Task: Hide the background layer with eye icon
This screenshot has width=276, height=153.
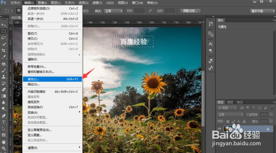Action: click(219, 129)
